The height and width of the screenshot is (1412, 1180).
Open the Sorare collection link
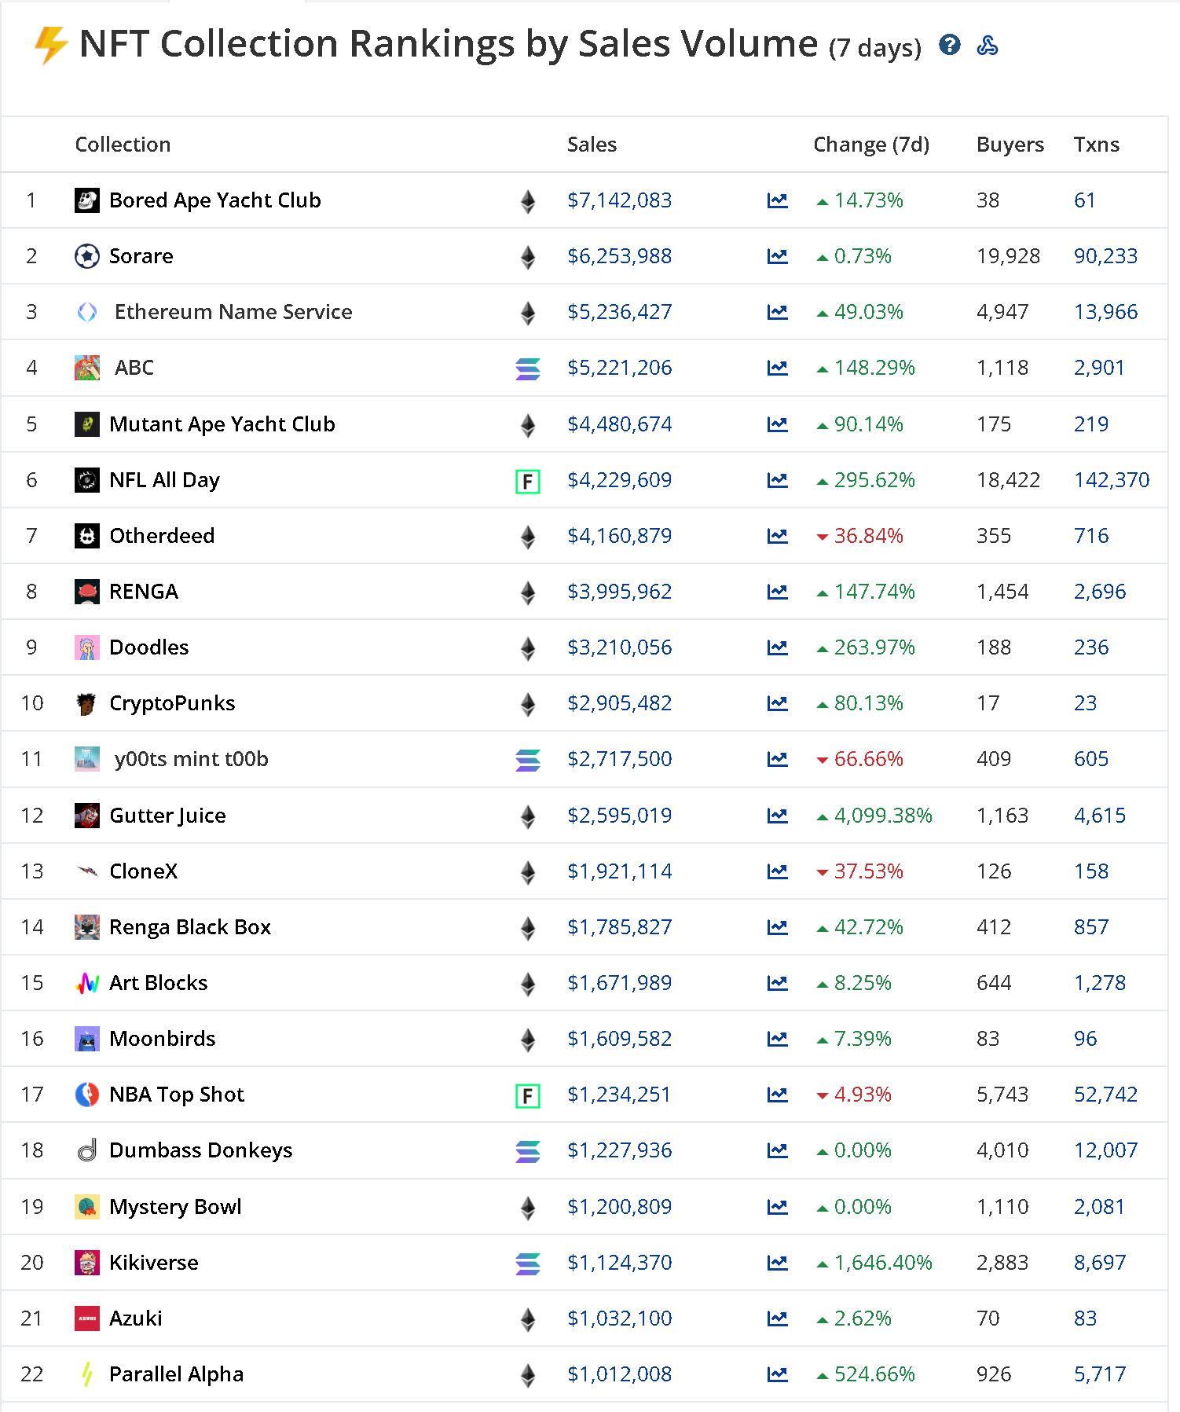tap(141, 256)
